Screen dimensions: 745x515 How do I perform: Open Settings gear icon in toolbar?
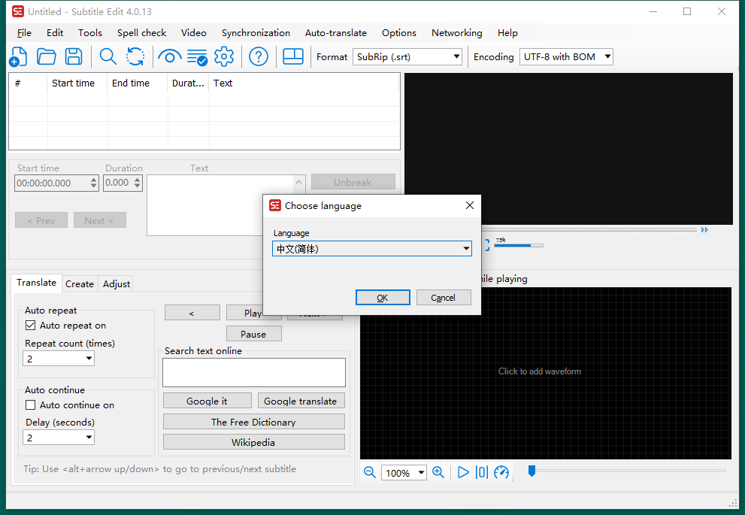pyautogui.click(x=224, y=56)
